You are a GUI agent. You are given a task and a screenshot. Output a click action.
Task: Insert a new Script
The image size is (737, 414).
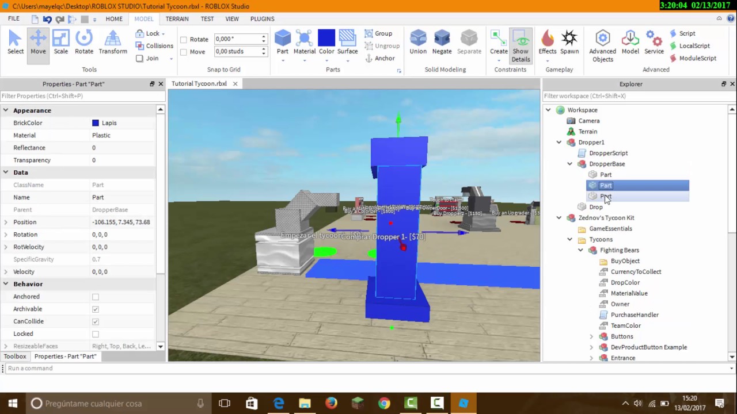pos(682,33)
